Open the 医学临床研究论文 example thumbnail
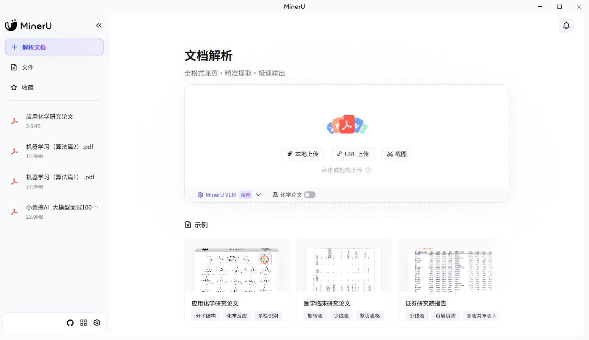The width and height of the screenshot is (589, 340). [343, 270]
